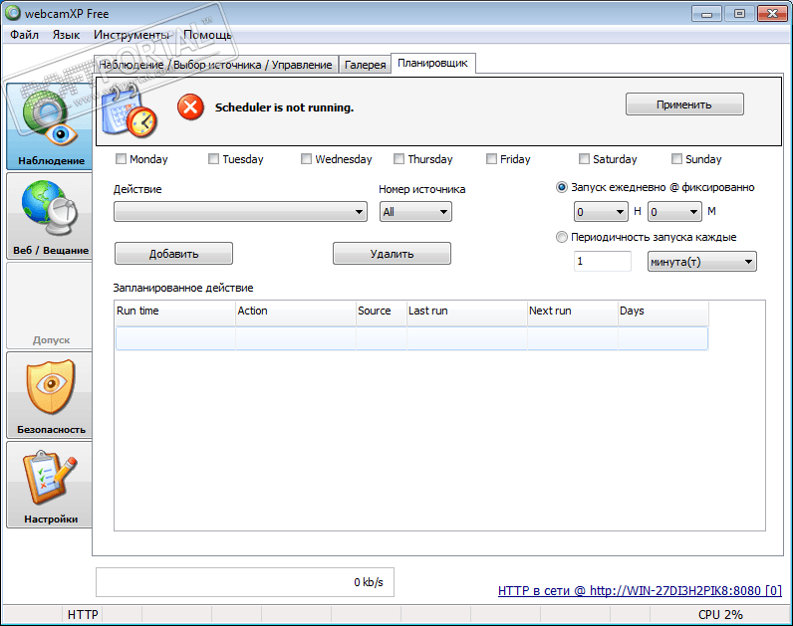Check the Tuesday checkbox
Image resolution: width=793 pixels, height=626 pixels.
pos(214,159)
